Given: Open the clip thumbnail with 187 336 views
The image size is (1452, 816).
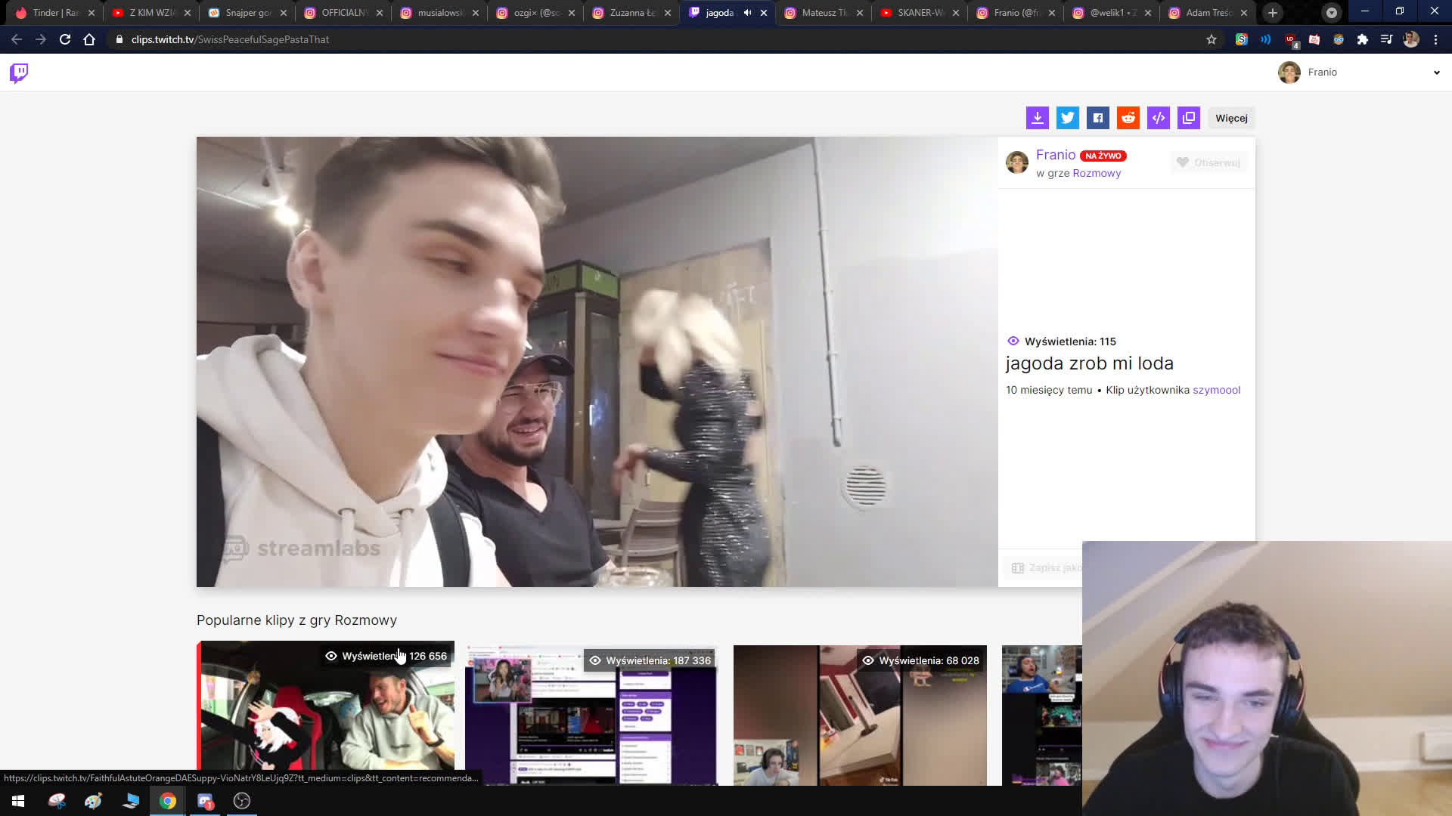Looking at the screenshot, I should pyautogui.click(x=591, y=715).
